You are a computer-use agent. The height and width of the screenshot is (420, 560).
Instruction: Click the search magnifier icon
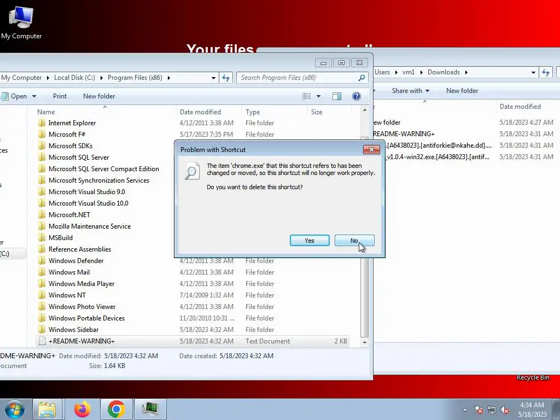point(361,78)
